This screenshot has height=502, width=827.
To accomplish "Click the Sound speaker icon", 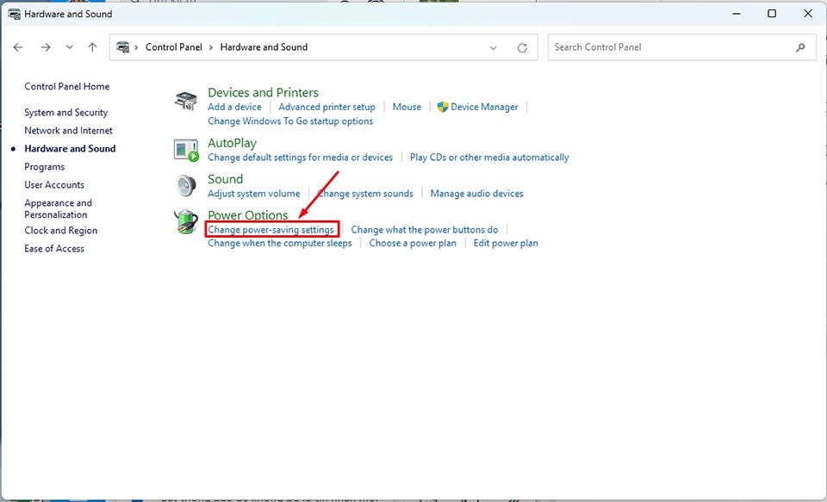I will [186, 186].
